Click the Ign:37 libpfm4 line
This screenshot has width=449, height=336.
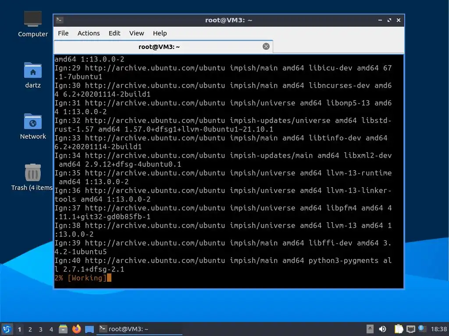tap(223, 208)
